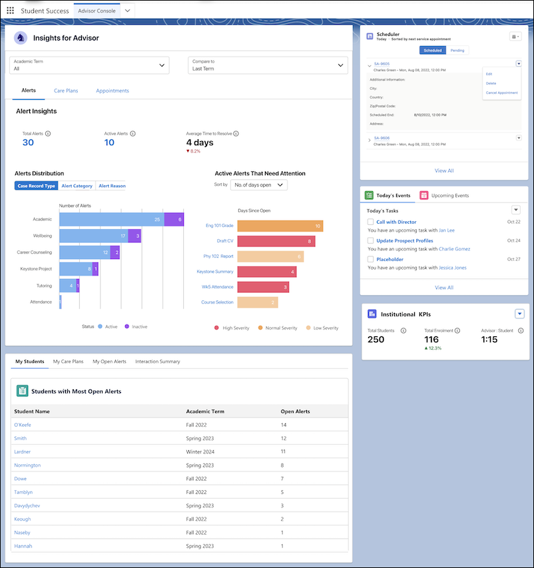Open the Institutional KPIs dropdown menu
This screenshot has height=568, width=534.
click(x=519, y=314)
